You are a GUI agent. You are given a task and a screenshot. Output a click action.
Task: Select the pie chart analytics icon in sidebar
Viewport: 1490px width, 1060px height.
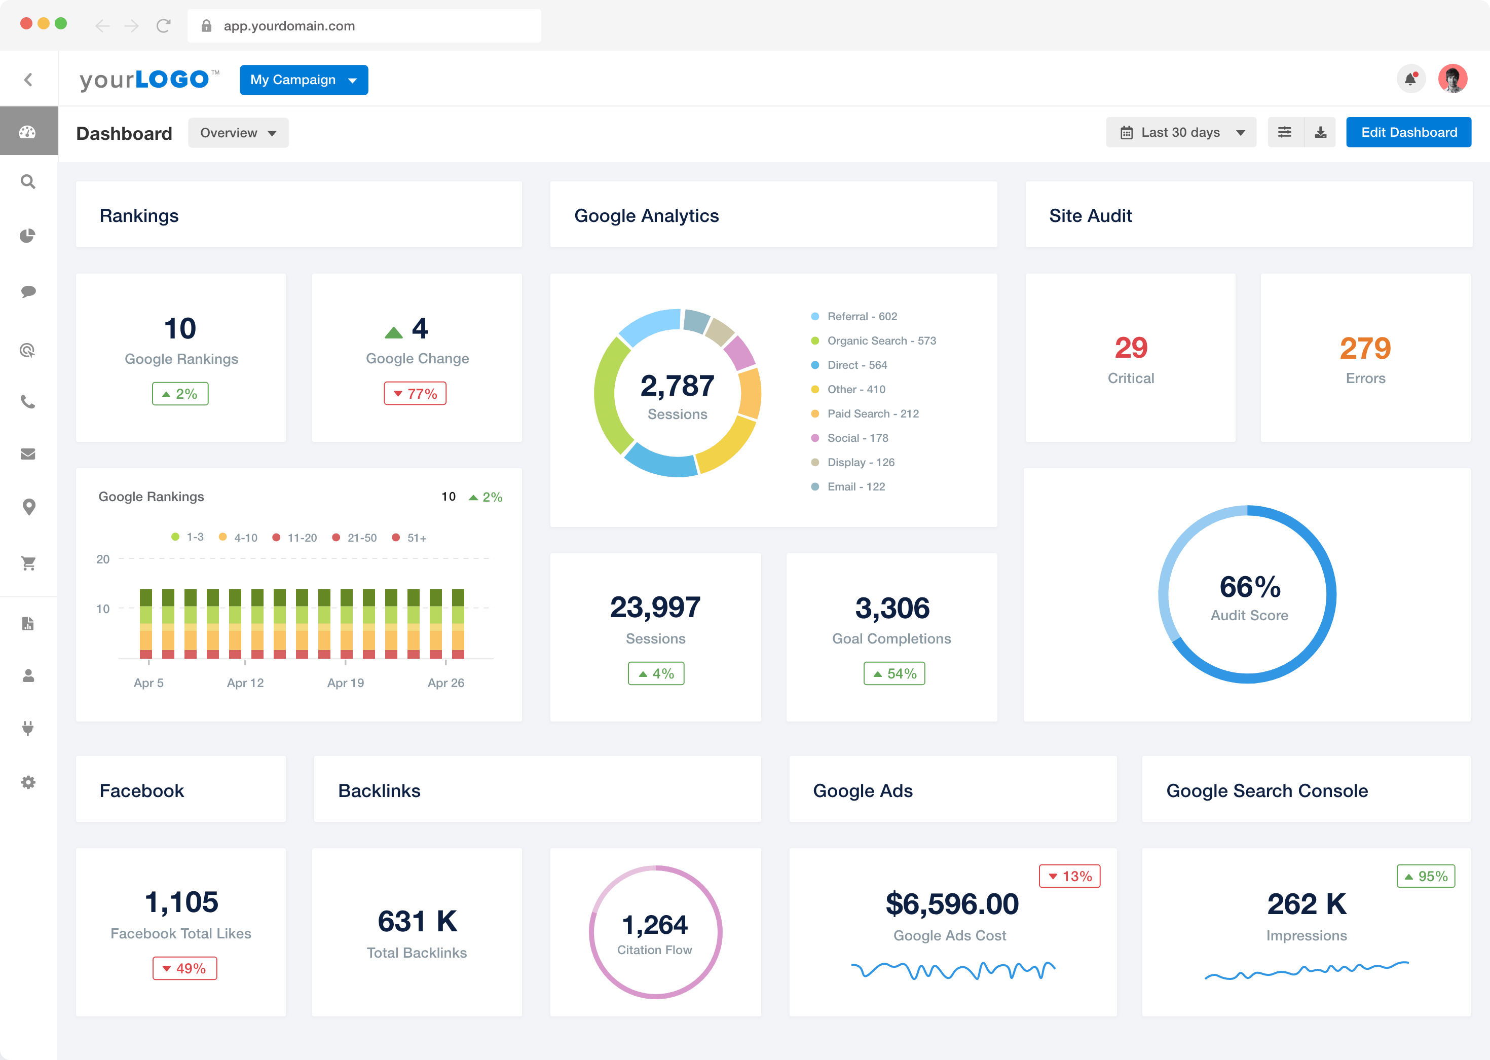coord(29,236)
